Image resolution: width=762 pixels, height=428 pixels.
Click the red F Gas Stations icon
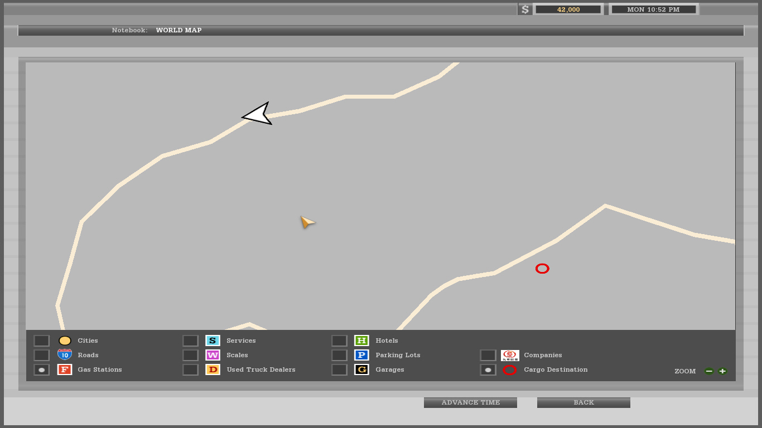(65, 369)
